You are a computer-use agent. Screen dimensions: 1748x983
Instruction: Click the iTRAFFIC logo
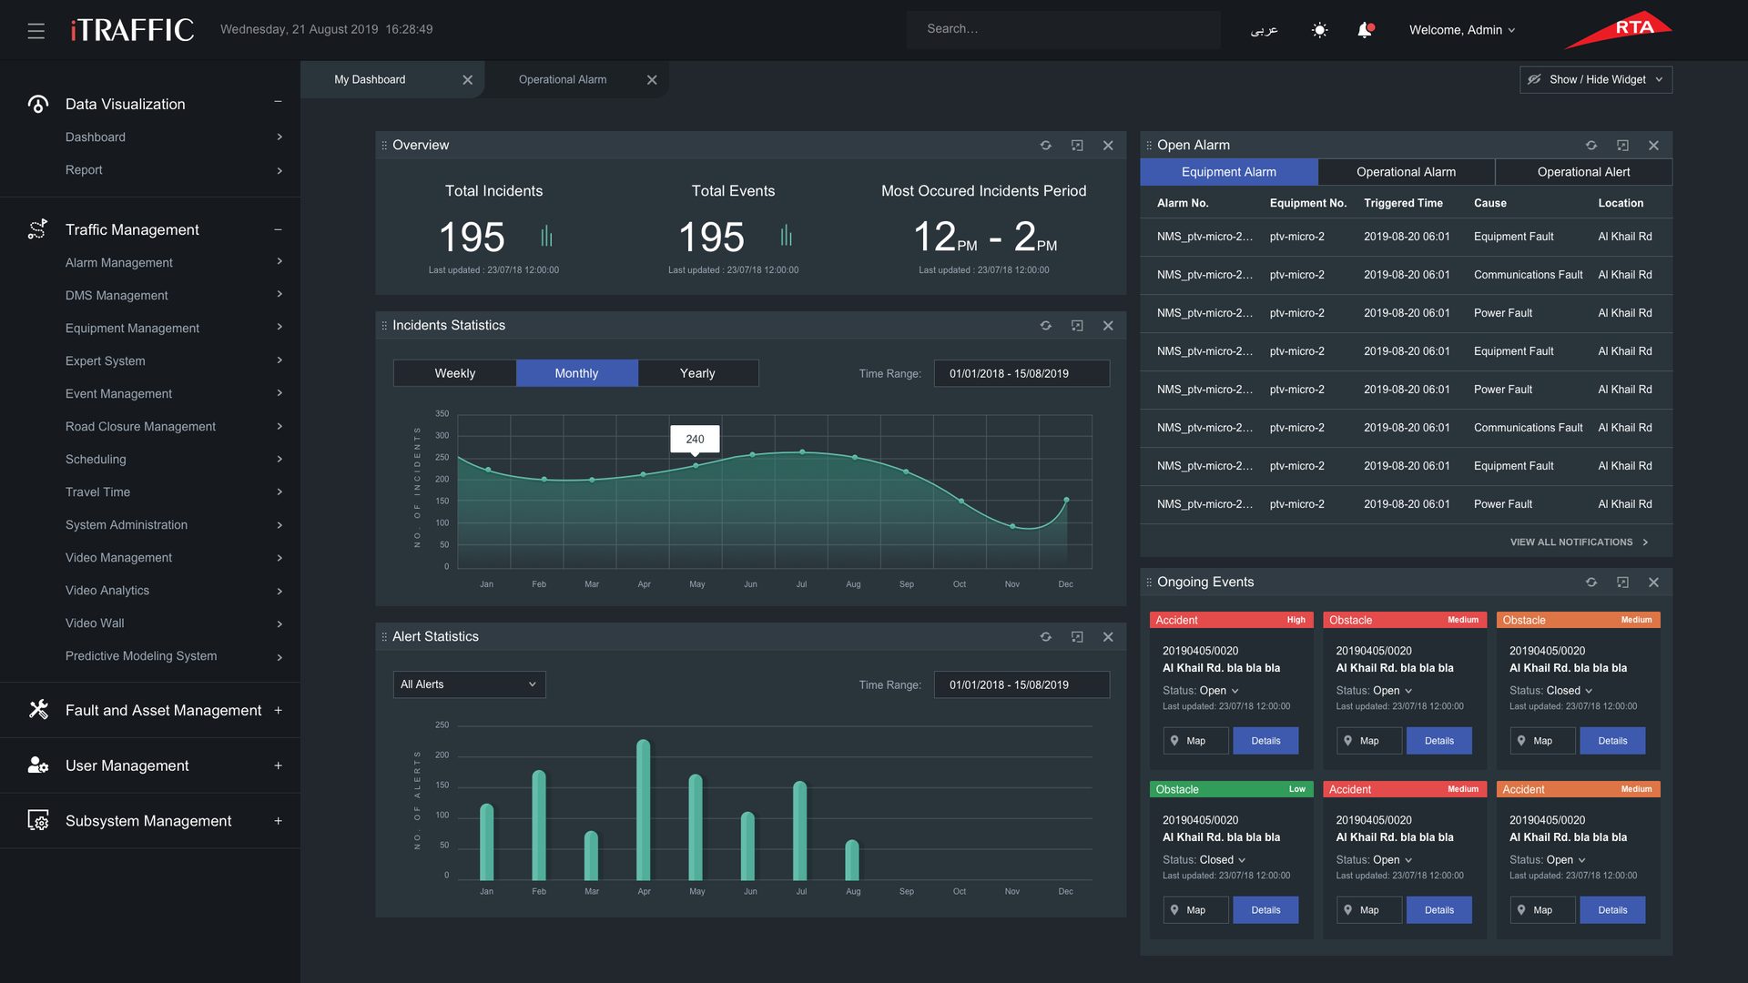tap(132, 30)
